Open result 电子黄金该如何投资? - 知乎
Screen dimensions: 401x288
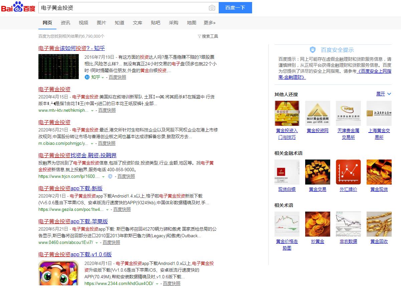tap(71, 48)
